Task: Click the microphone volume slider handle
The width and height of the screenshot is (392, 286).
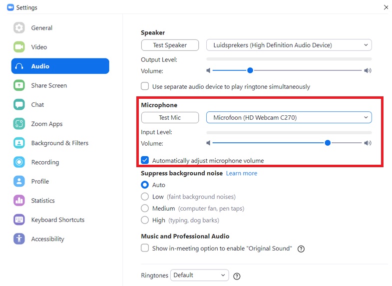Action: pyautogui.click(x=328, y=143)
